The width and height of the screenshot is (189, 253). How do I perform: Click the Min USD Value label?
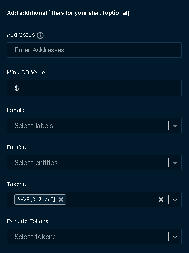click(26, 72)
